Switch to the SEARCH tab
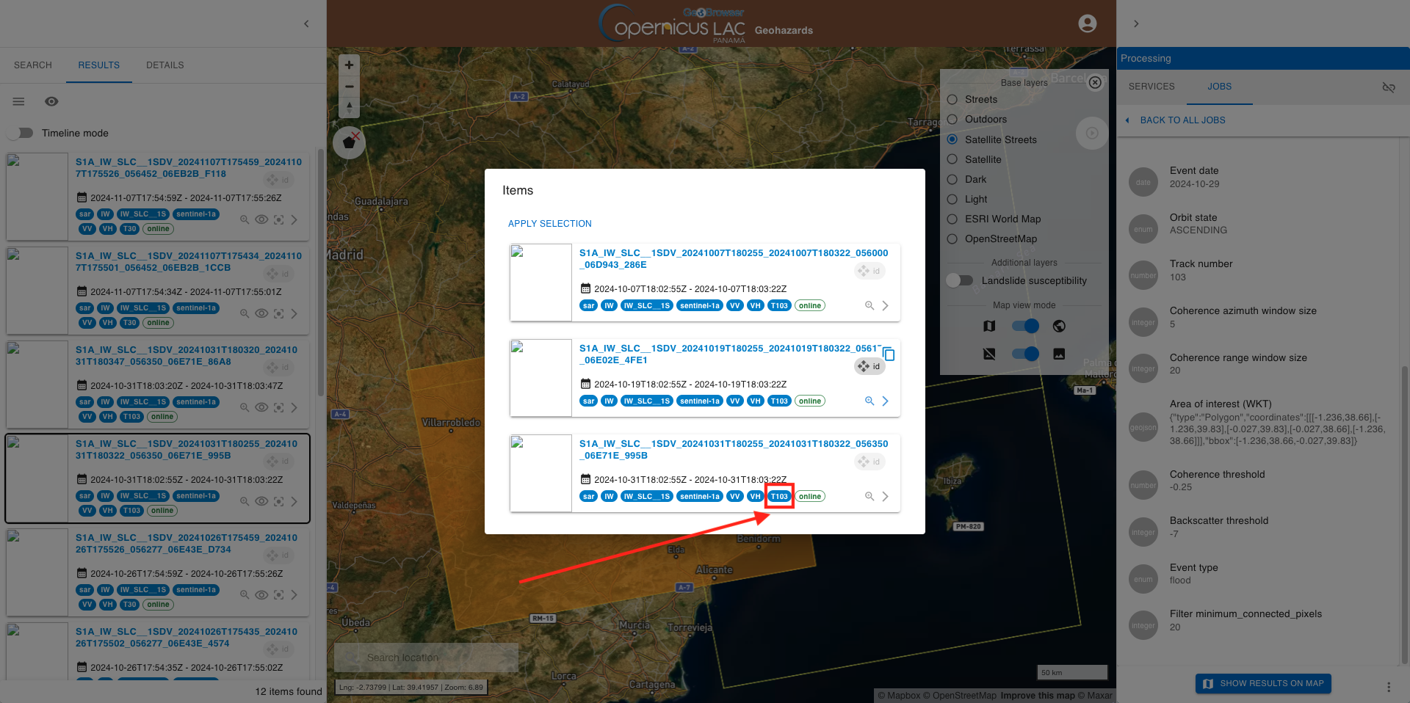 coord(33,65)
